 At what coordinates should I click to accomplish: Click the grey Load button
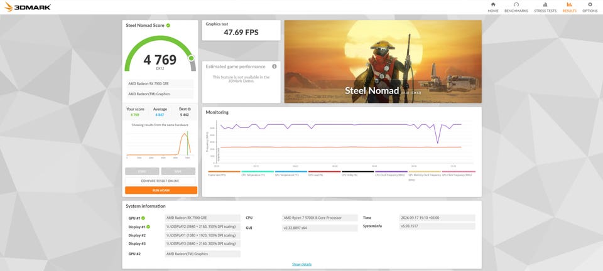coord(142,171)
